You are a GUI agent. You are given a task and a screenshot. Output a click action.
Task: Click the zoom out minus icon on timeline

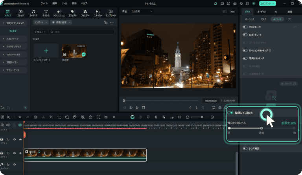188,117
